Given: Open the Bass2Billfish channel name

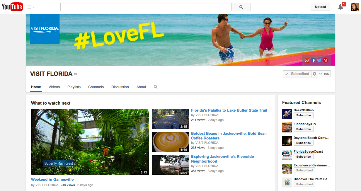Looking at the screenshot, I should pyautogui.click(x=304, y=110).
